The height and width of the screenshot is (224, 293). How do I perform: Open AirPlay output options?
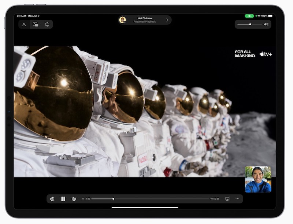coord(227,199)
